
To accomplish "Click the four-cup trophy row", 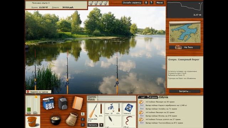I will (x=98, y=3).
